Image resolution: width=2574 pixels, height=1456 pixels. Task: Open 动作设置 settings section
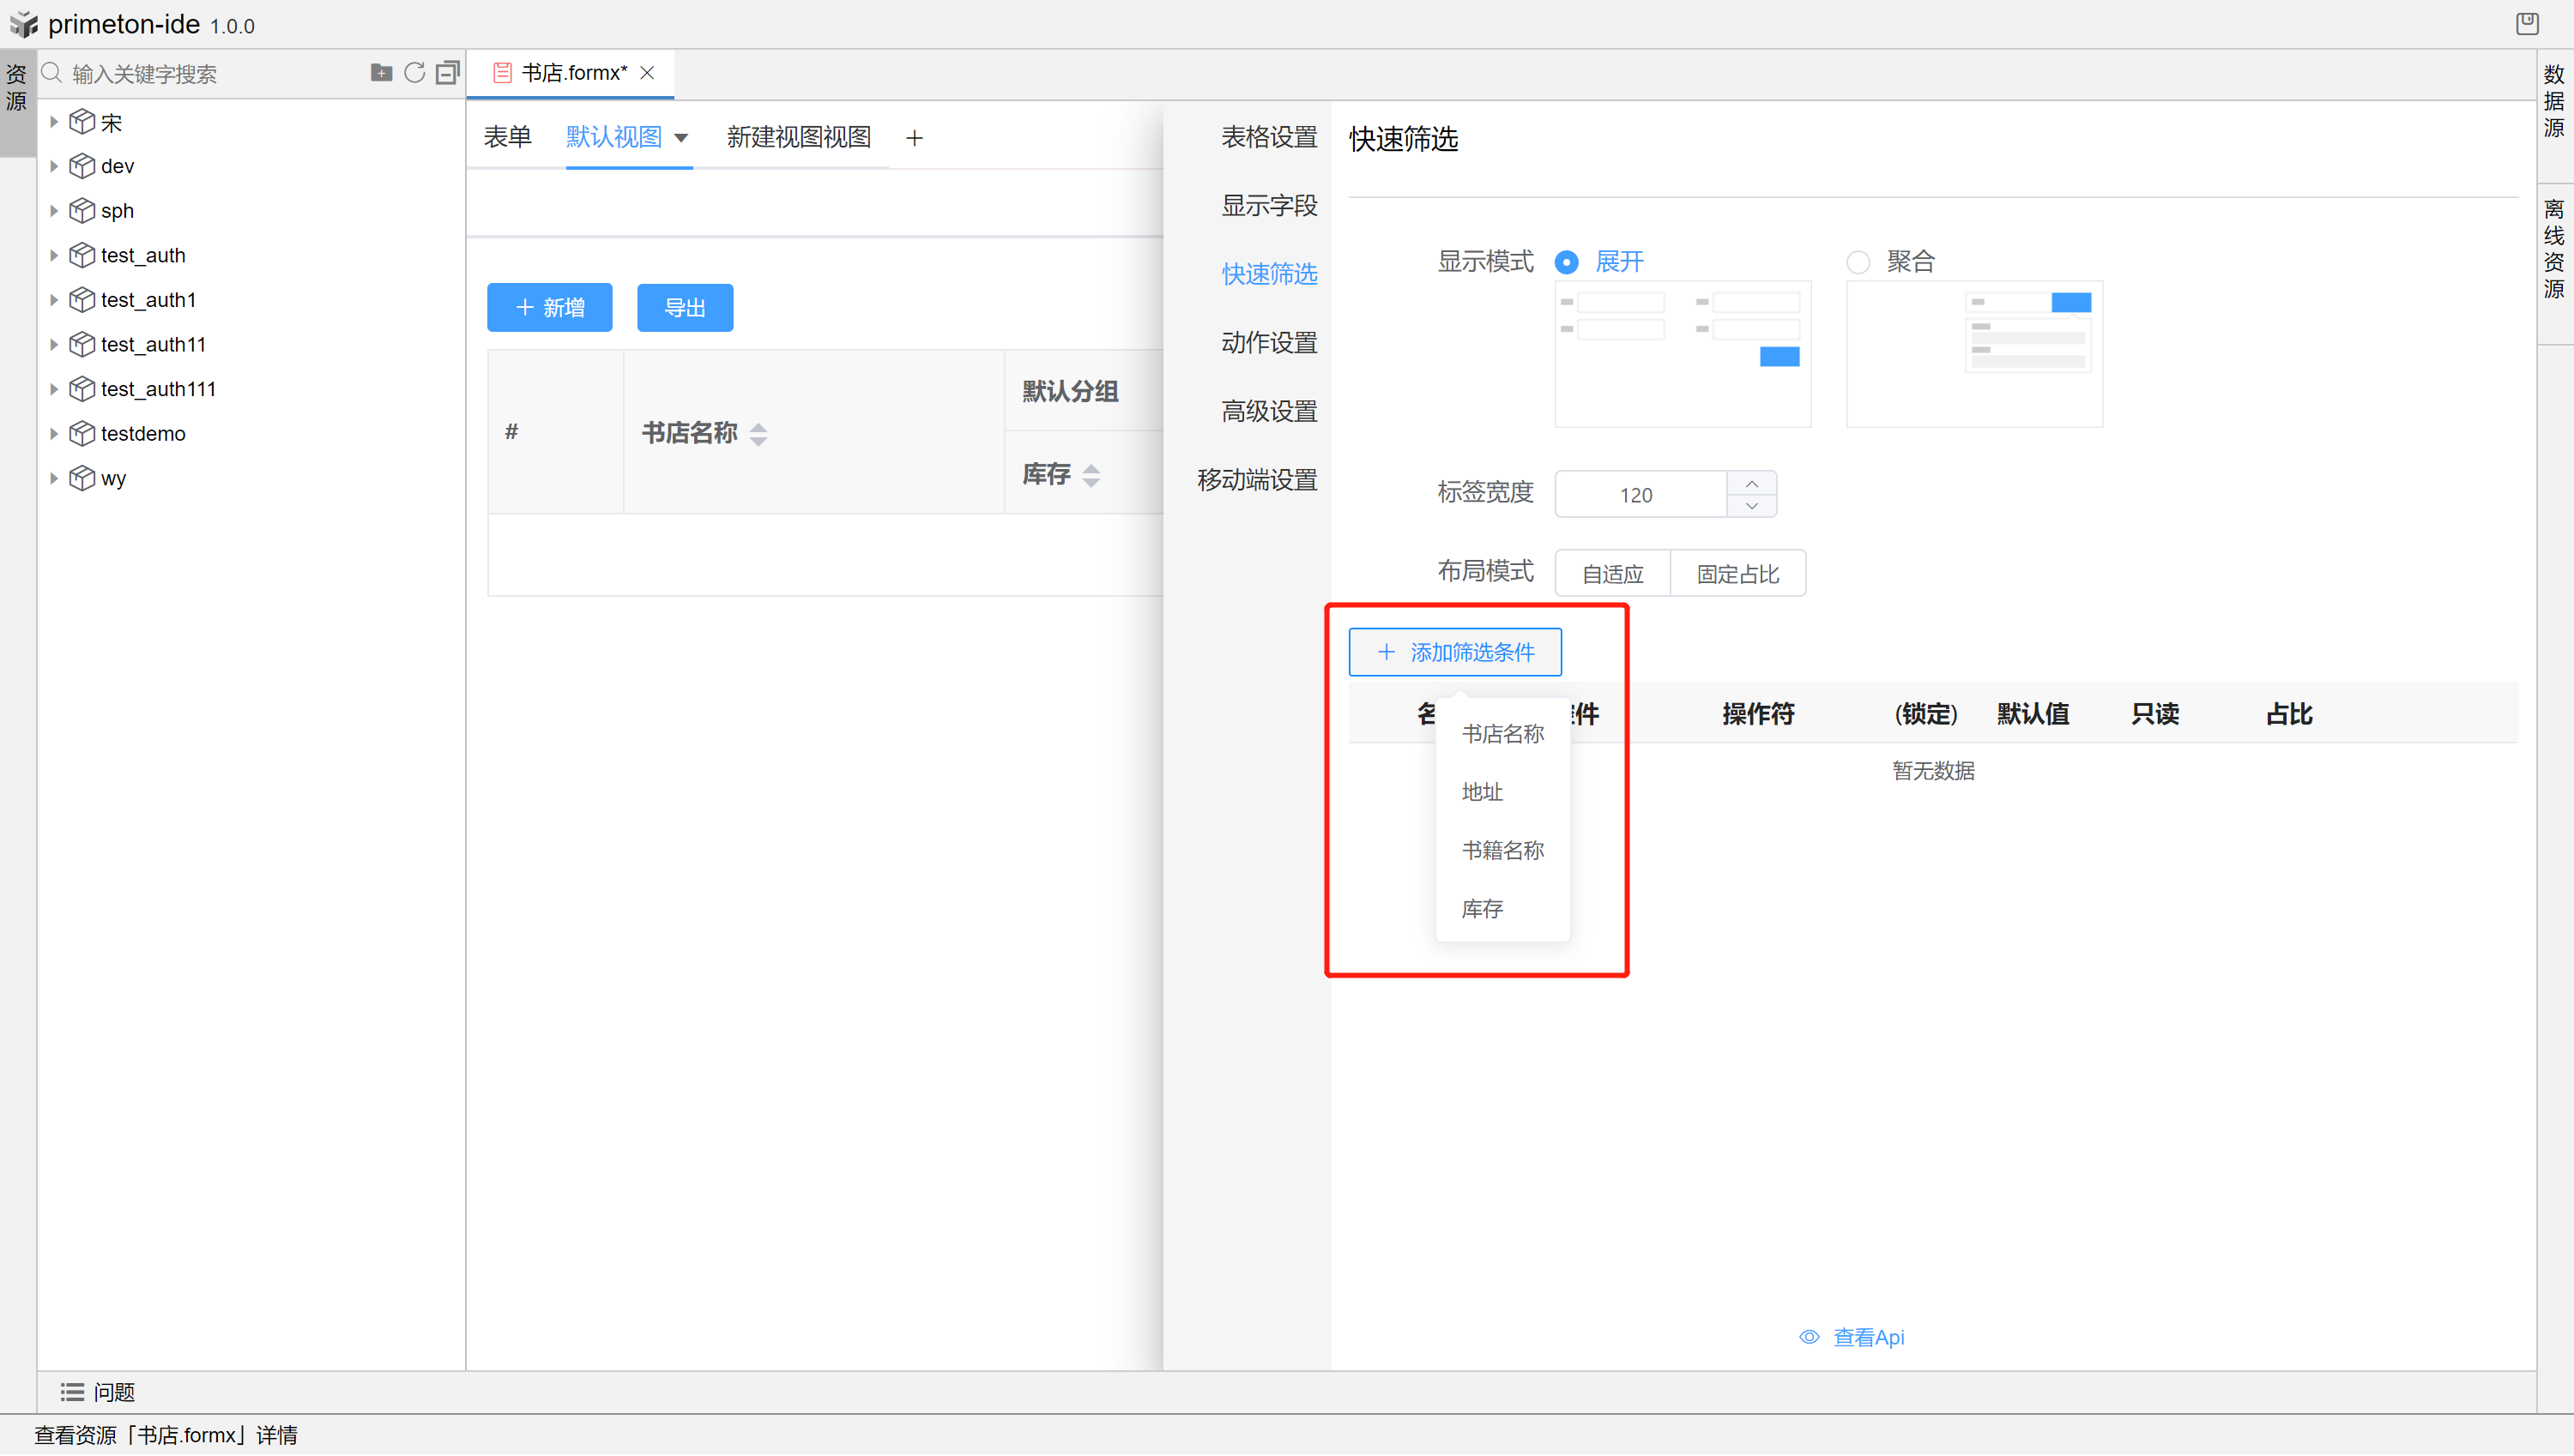[x=1268, y=343]
